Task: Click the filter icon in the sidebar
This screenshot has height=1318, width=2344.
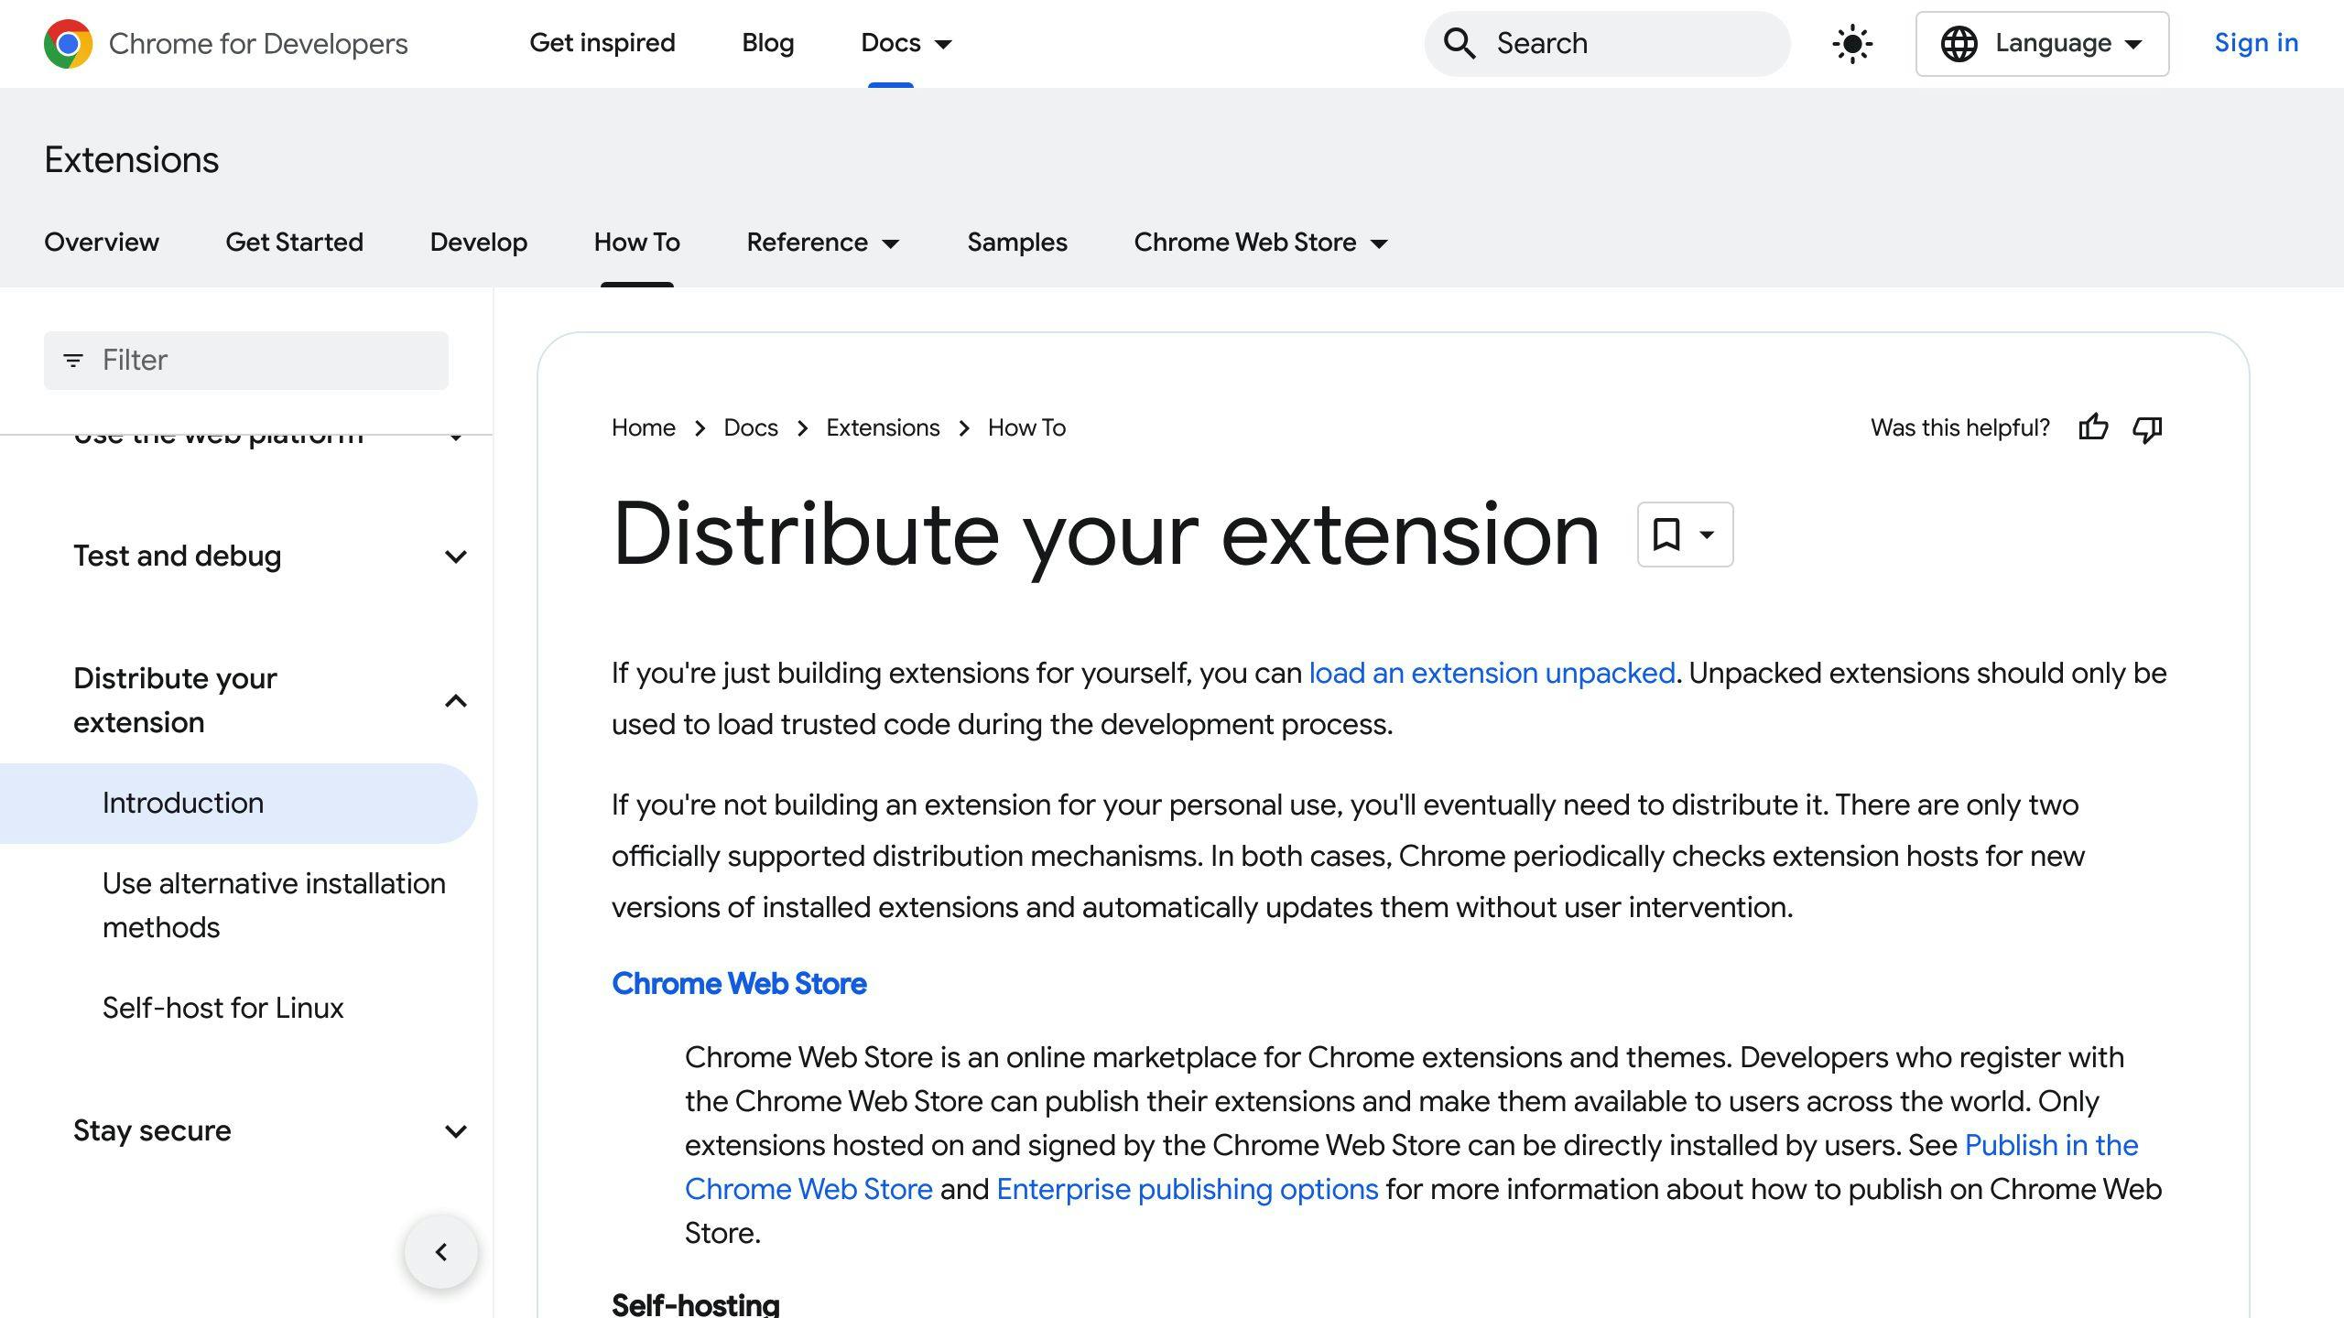Action: pos(73,360)
